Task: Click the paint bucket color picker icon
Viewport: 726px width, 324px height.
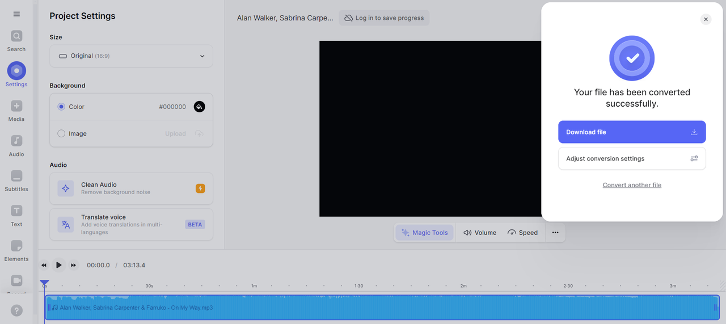Action: [199, 107]
